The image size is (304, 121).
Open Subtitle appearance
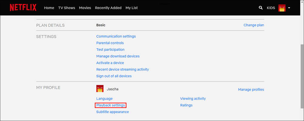pyautogui.click(x=112, y=112)
